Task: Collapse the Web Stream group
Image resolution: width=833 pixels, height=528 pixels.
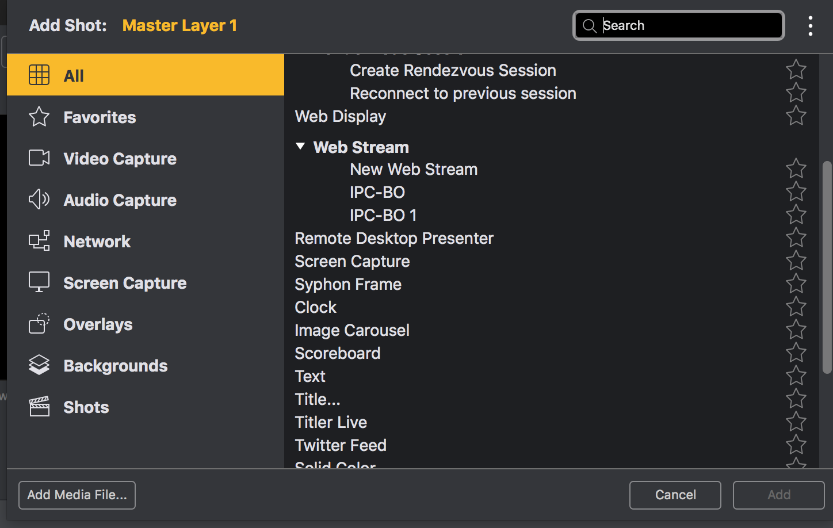Action: click(300, 147)
